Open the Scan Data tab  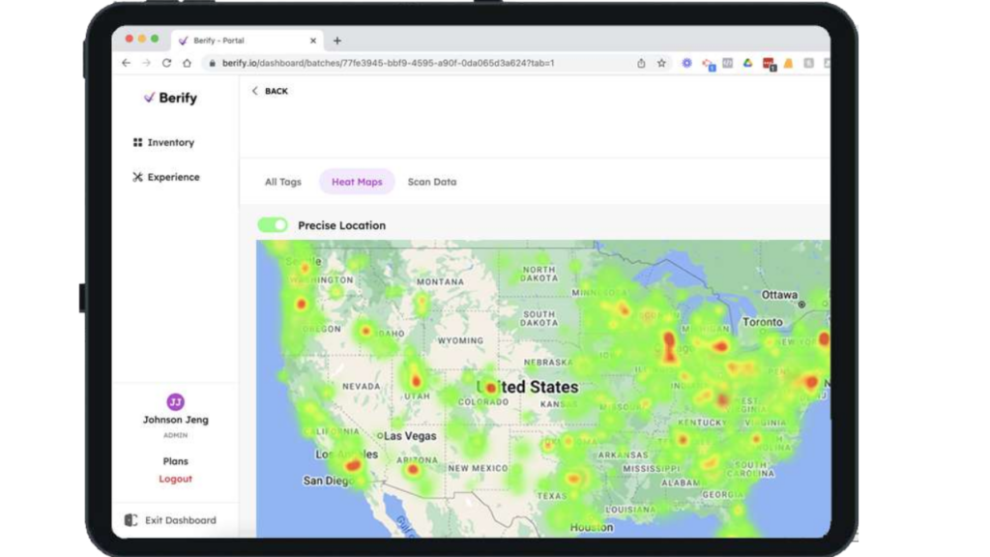click(x=432, y=182)
